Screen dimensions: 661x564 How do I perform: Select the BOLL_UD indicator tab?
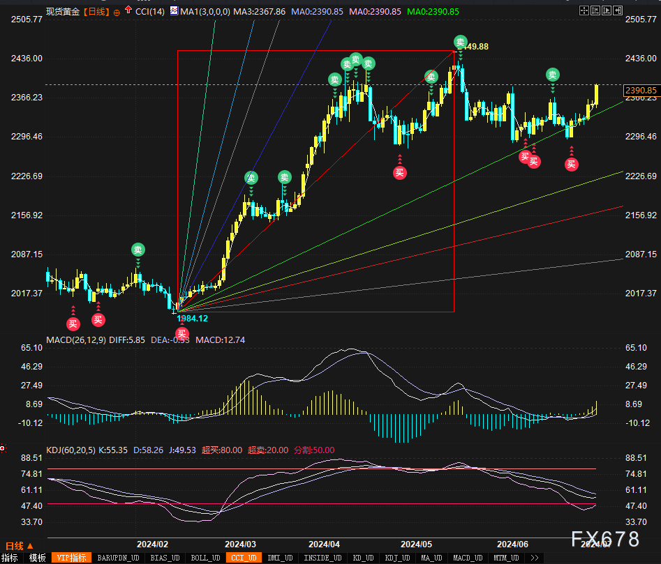[205, 558]
